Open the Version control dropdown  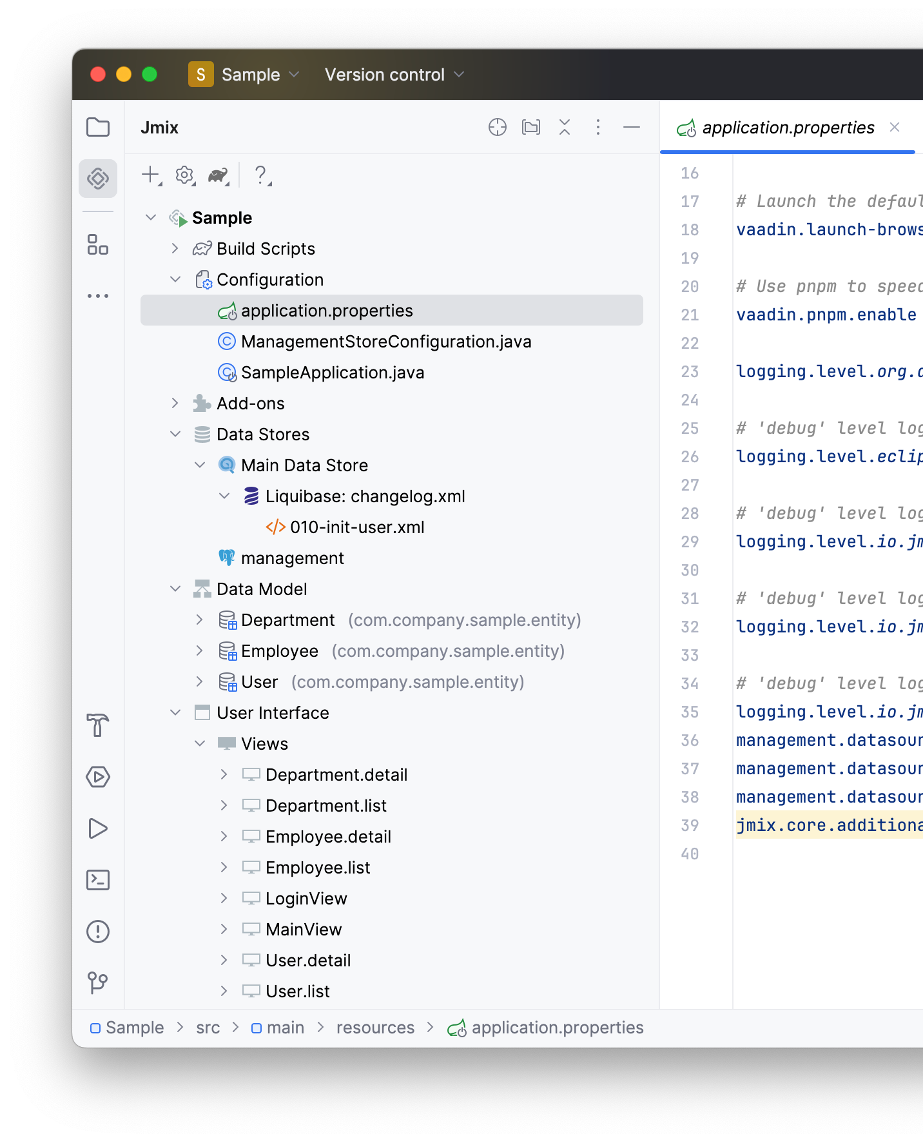(x=394, y=74)
